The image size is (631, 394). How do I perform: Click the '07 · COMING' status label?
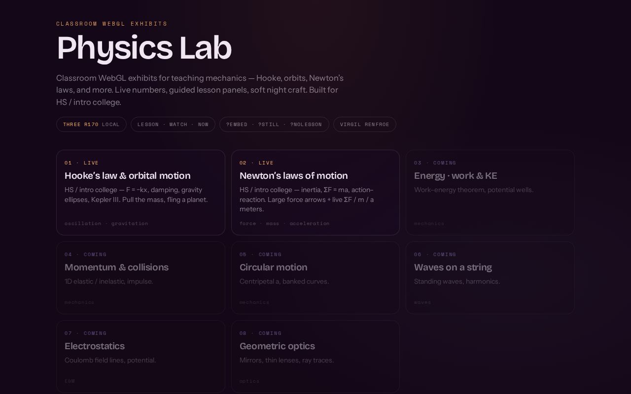86,333
